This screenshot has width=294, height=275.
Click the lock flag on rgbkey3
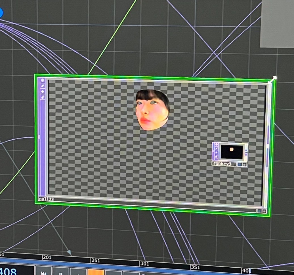(217, 156)
